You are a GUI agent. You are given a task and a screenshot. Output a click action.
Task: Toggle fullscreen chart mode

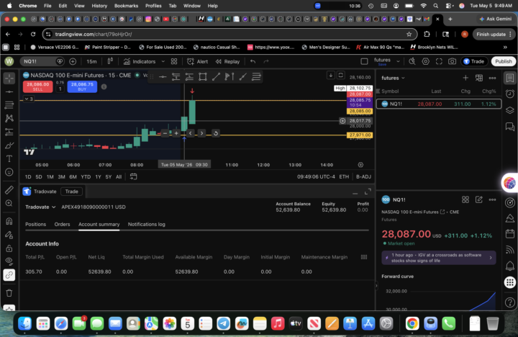click(439, 61)
